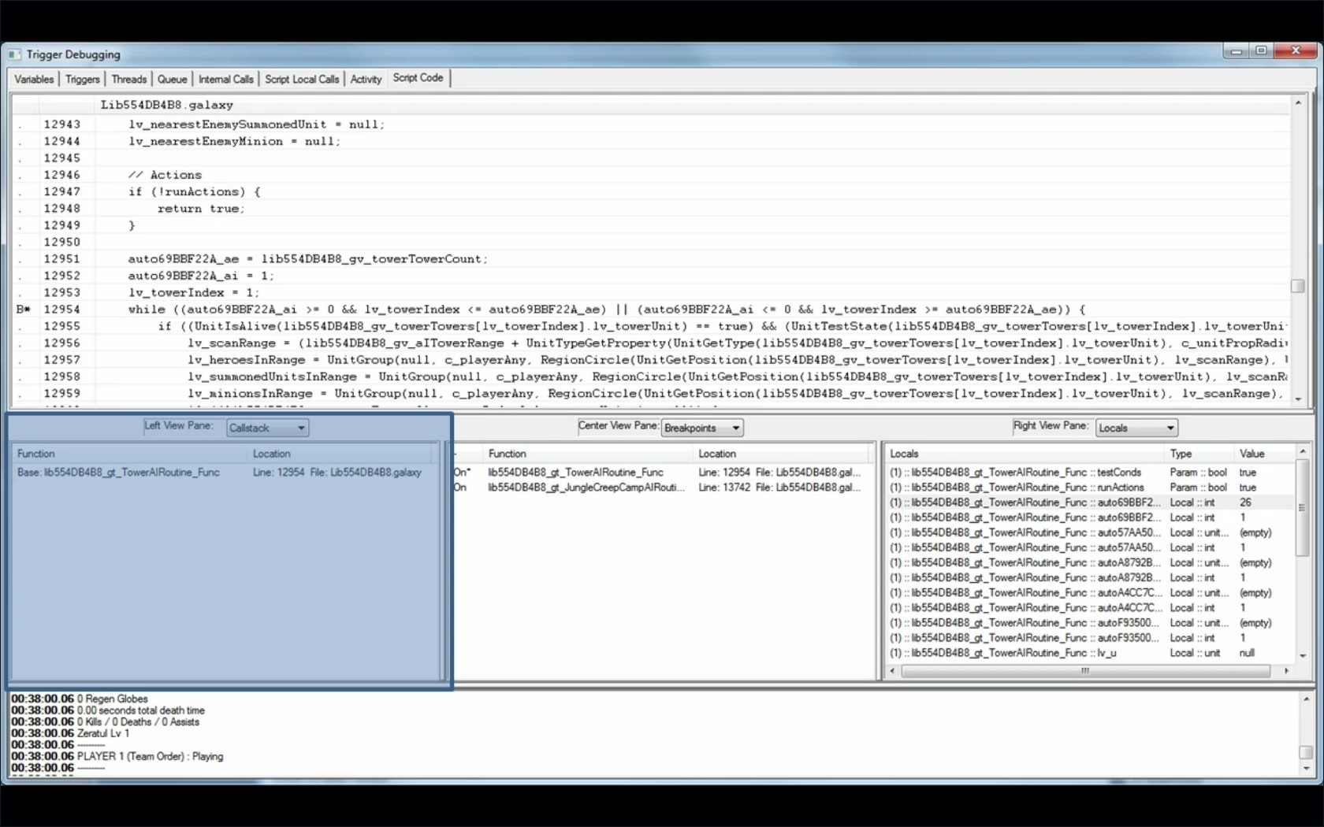Screen dimensions: 1324x827
Task: Click Locals list scroll down arrow
Action: tap(1303, 655)
